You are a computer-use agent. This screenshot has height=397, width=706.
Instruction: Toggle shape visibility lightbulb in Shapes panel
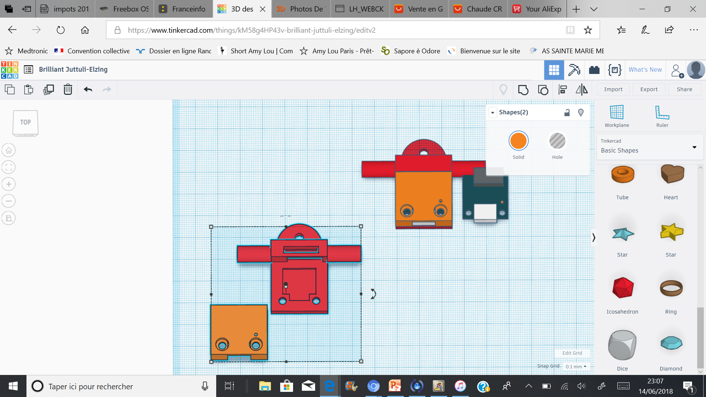point(581,112)
